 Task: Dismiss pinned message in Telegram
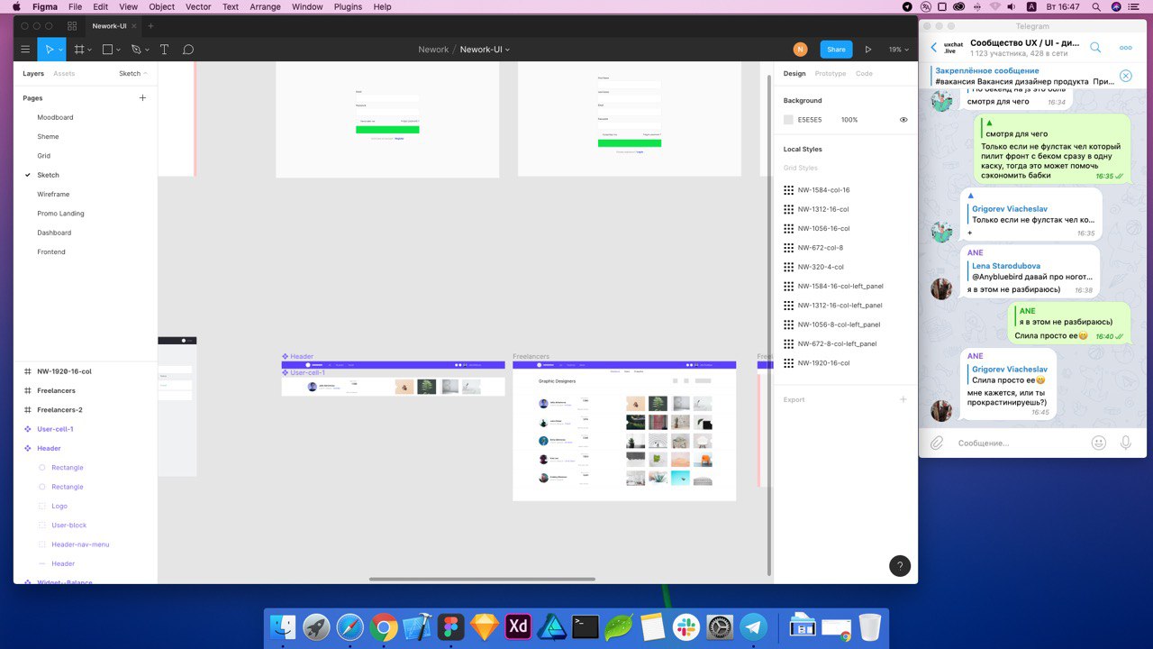[x=1125, y=76]
